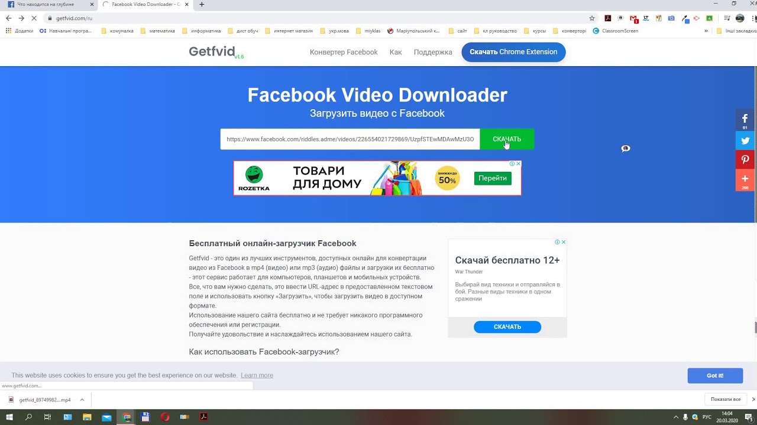Viewport: 757px width, 425px height.
Task: Open the 'Інші закладки' bookmarks folder
Action: (x=736, y=31)
